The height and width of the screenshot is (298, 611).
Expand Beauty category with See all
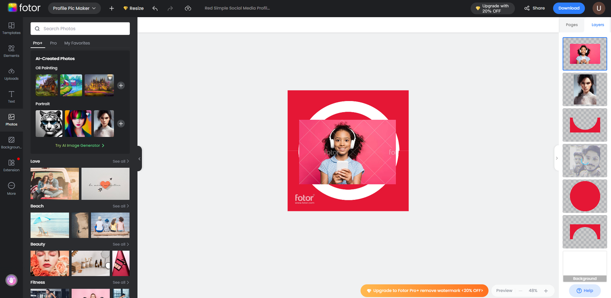click(121, 244)
